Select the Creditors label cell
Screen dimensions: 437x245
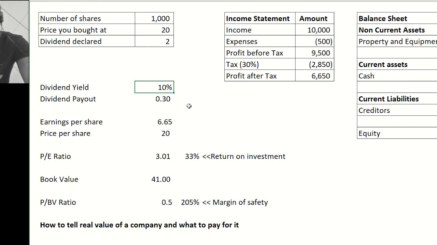[x=396, y=111]
